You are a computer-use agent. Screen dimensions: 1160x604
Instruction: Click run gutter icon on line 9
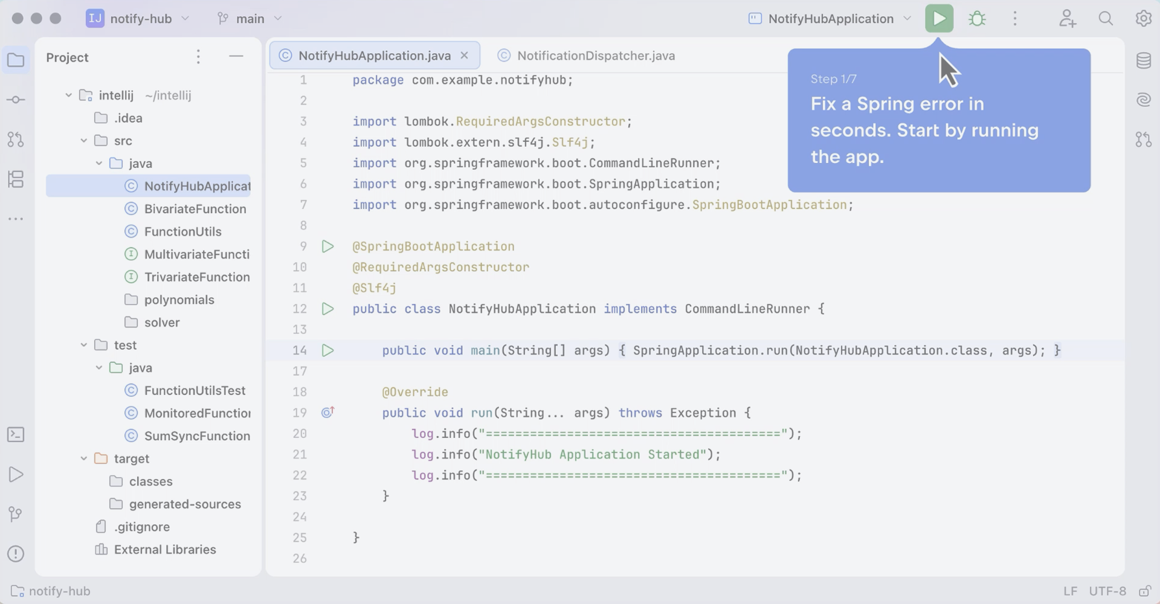pos(327,246)
